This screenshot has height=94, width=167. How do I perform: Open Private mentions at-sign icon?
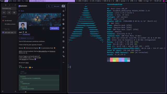[x=63, y=28]
